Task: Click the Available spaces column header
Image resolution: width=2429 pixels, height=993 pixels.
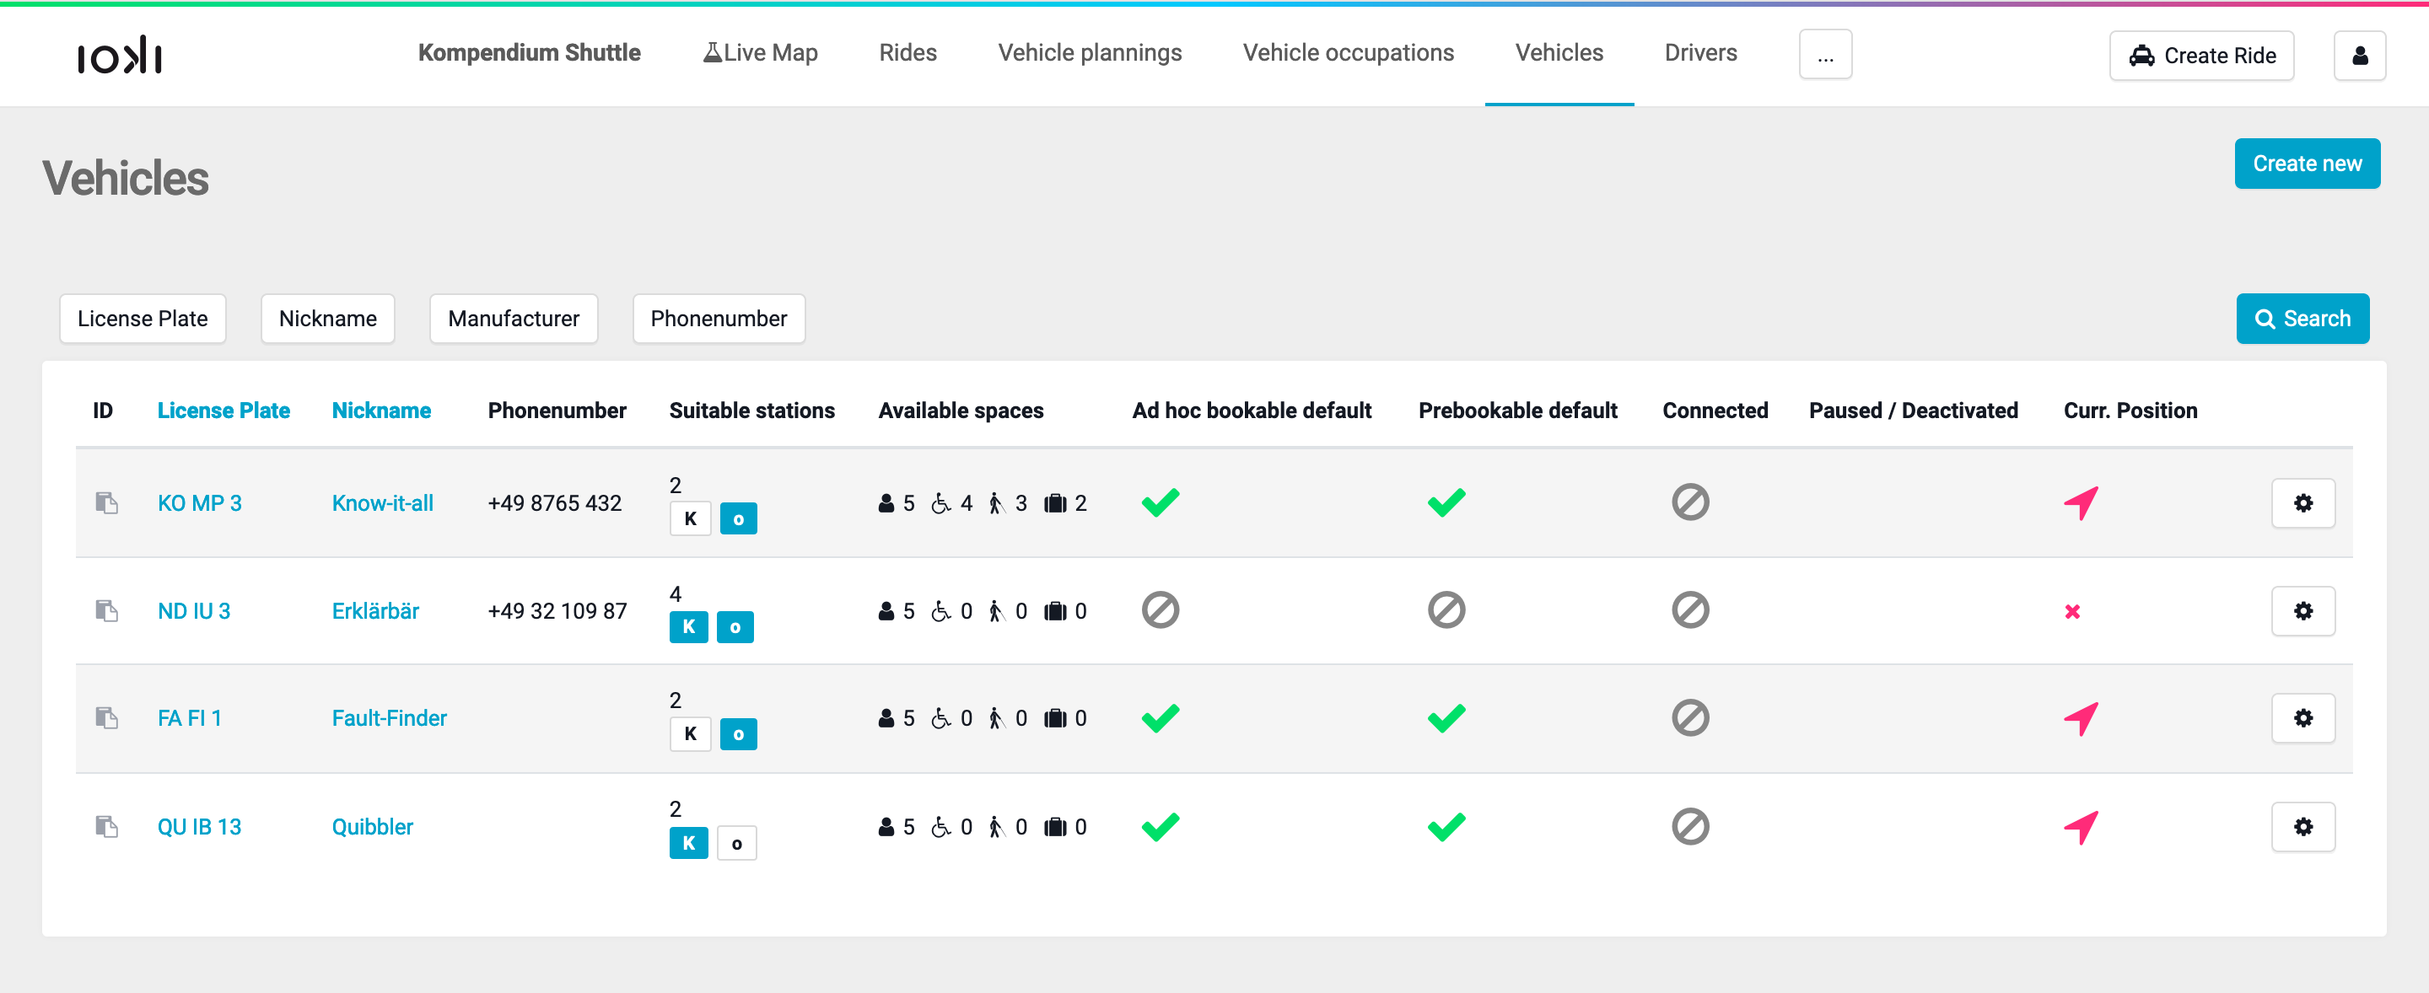Action: pos(961,411)
